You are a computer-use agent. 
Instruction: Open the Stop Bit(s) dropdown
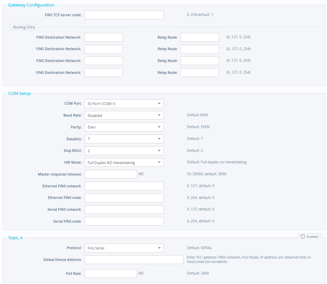pyautogui.click(x=124, y=150)
